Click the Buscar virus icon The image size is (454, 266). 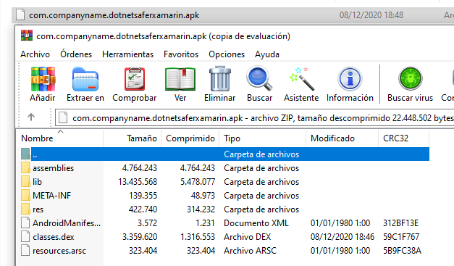[411, 78]
